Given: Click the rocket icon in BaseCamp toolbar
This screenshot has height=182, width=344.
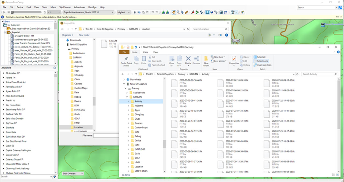Looking at the screenshot, I should (242, 12).
